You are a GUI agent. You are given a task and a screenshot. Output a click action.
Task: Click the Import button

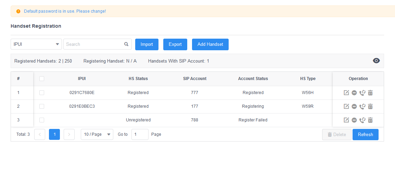(x=147, y=44)
